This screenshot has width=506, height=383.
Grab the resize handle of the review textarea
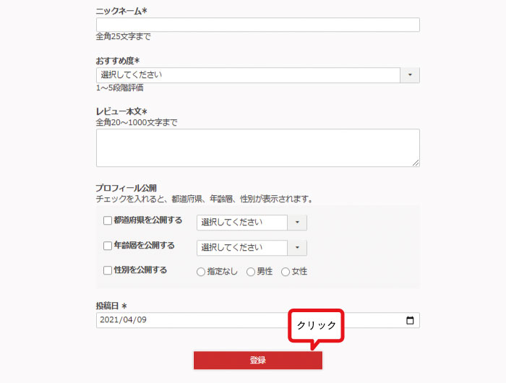click(416, 163)
